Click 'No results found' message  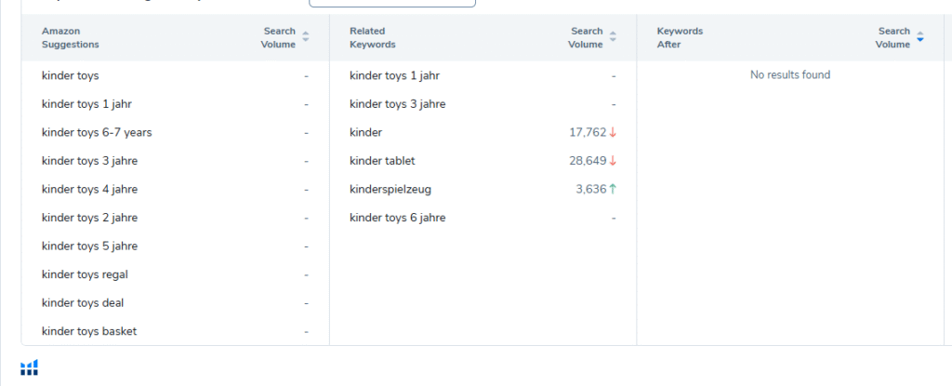(790, 74)
